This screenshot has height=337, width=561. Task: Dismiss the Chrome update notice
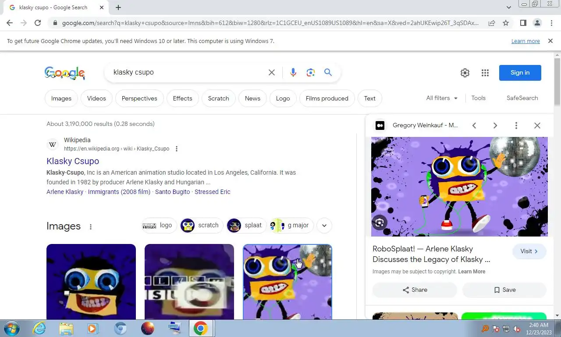point(550,41)
